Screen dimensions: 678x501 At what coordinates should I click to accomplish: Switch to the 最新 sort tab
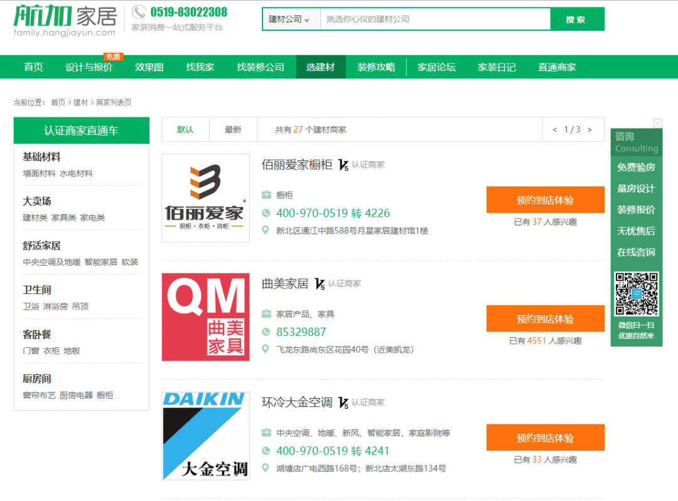(233, 129)
